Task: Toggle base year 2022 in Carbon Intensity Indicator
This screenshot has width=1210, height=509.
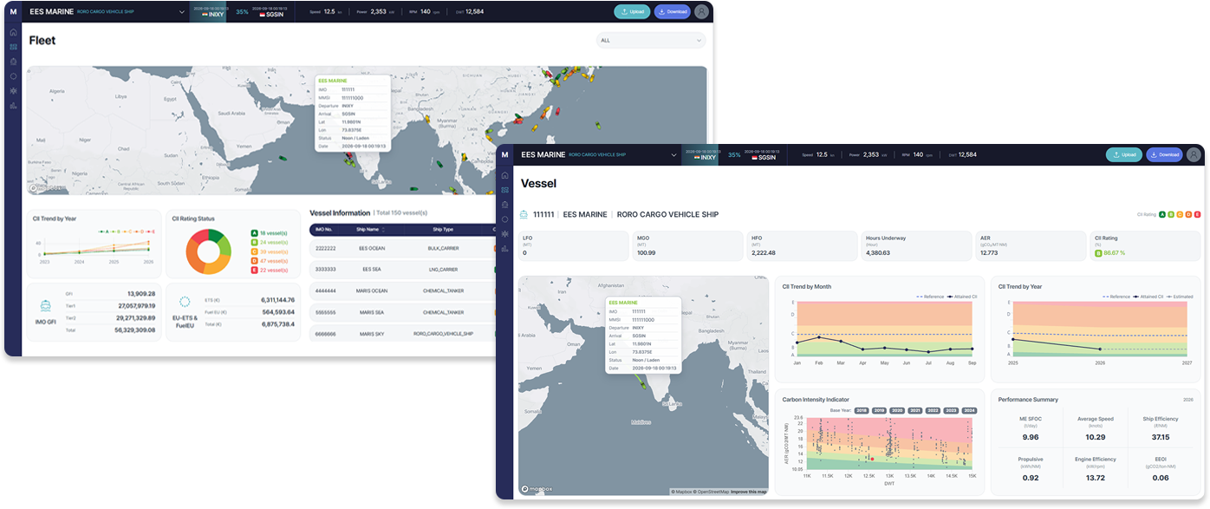Action: (934, 410)
